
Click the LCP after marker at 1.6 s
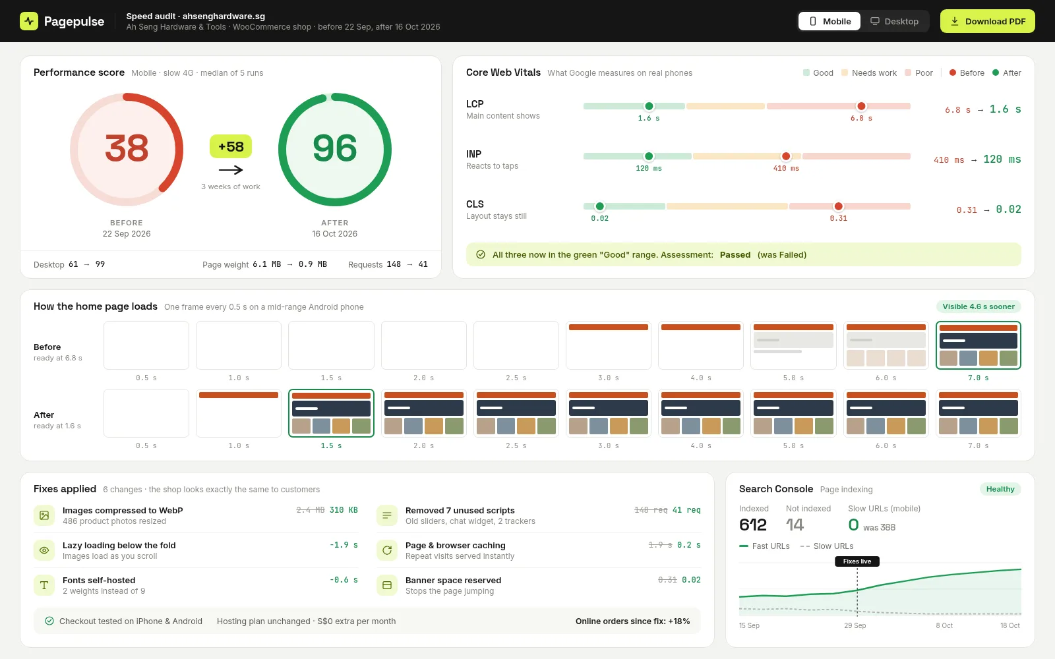pyautogui.click(x=649, y=106)
